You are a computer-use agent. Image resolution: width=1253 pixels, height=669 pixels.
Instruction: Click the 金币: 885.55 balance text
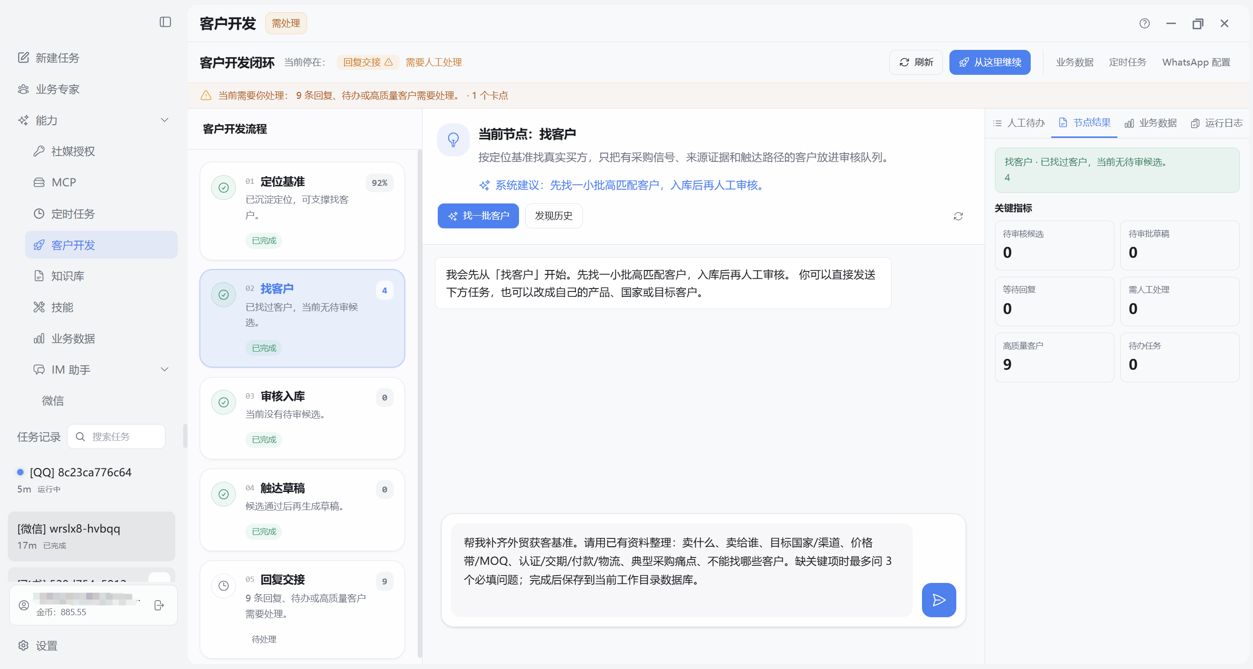tap(61, 612)
